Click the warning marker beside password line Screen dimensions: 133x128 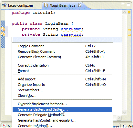pos(3,34)
